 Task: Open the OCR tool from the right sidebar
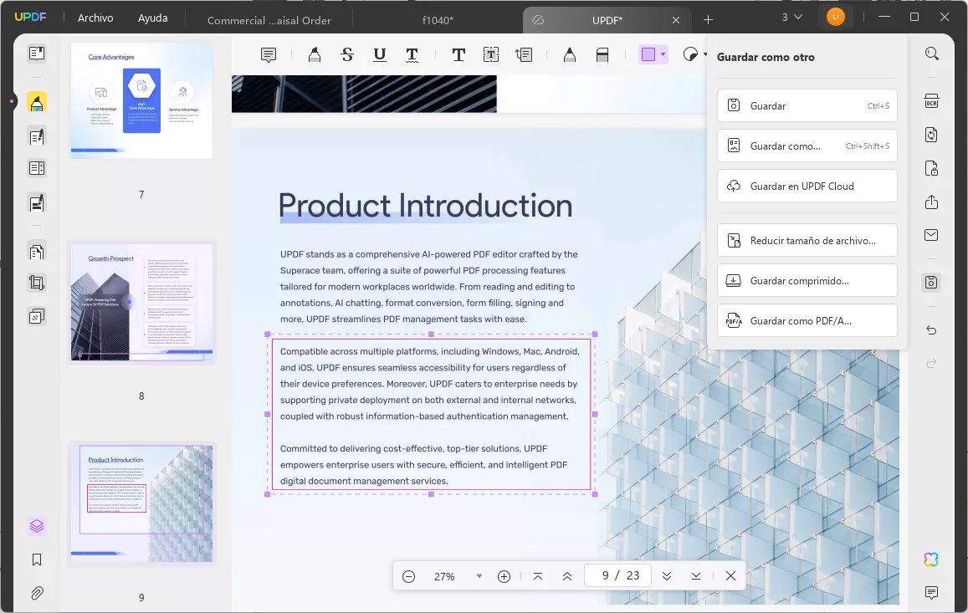931,101
